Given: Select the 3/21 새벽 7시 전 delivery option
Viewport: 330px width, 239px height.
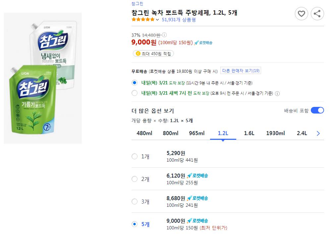Looking at the screenshot, I should (x=135, y=93).
